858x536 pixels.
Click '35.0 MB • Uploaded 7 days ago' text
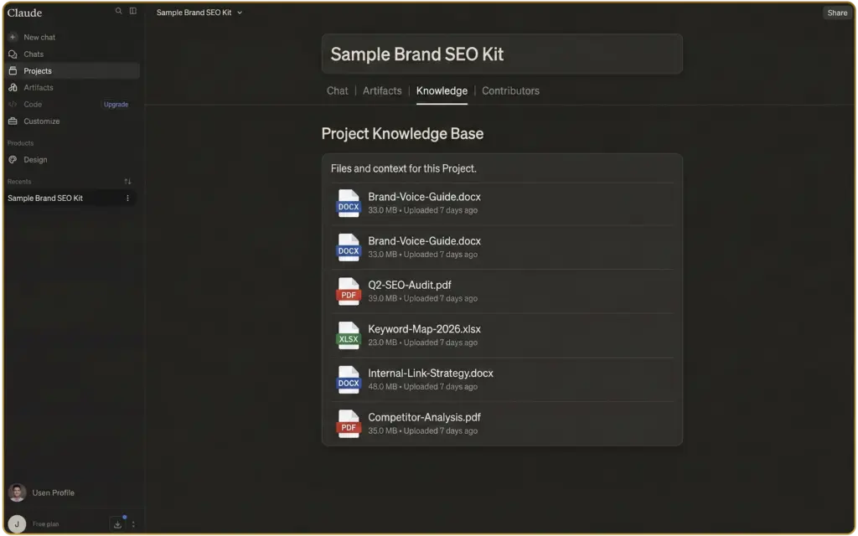pyautogui.click(x=422, y=431)
